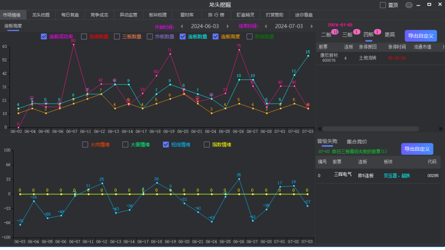Click the end date field 2024-07-03

pos(289,26)
